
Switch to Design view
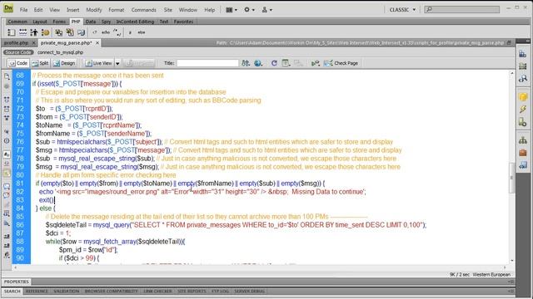(x=64, y=63)
